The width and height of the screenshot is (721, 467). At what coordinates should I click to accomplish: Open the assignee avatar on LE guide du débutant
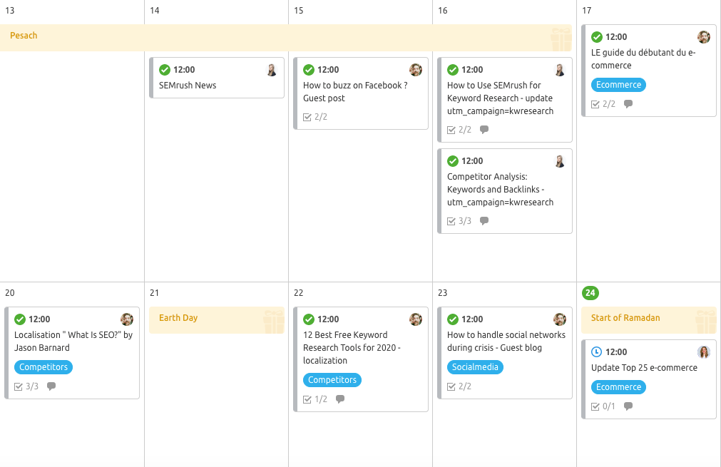coord(703,36)
